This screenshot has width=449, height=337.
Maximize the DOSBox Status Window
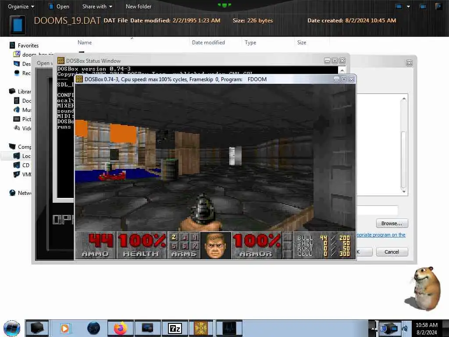point(335,61)
